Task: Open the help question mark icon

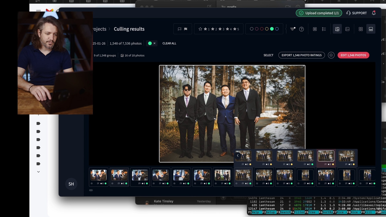Action: [x=301, y=29]
